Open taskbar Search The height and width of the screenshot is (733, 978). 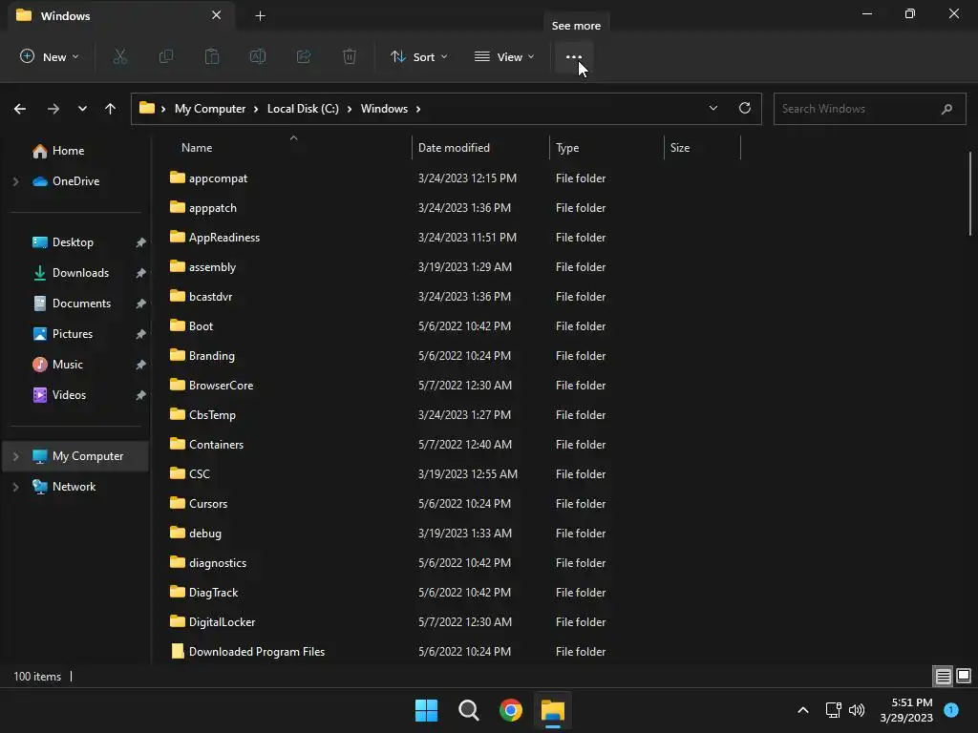click(x=468, y=710)
